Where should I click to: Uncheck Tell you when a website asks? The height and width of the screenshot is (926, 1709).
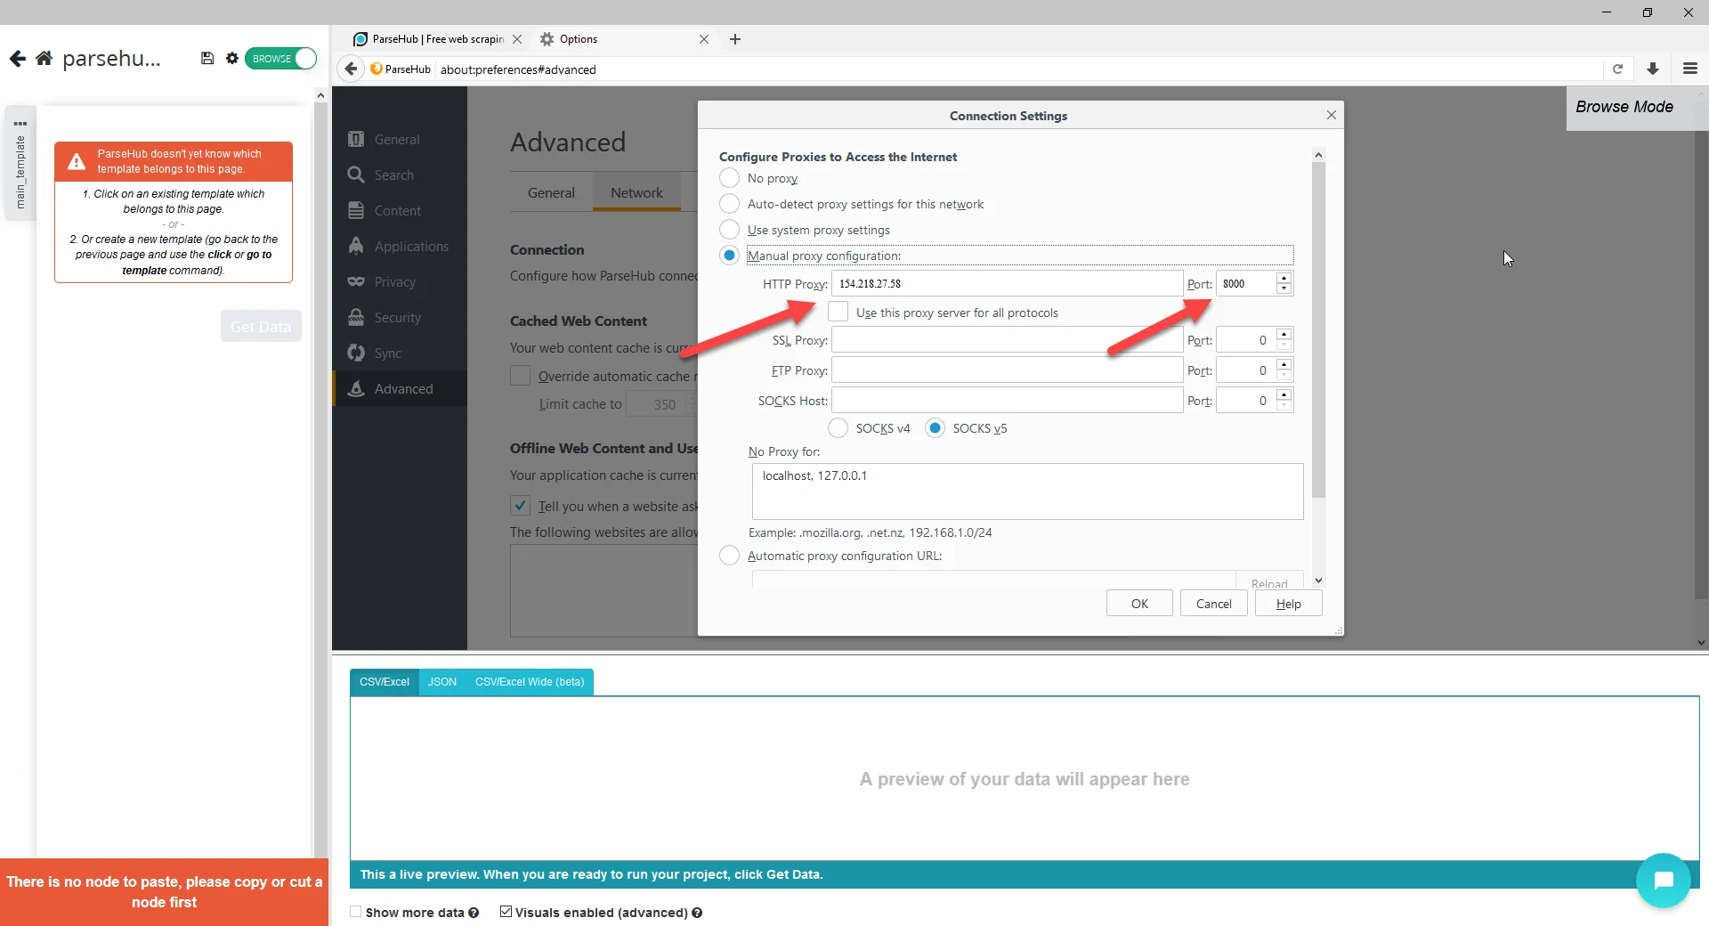coord(520,506)
